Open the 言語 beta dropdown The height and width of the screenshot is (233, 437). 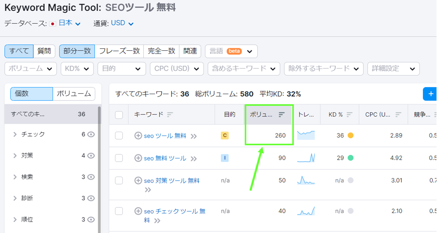231,51
